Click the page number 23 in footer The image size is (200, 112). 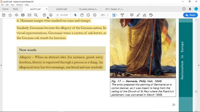[174, 105]
